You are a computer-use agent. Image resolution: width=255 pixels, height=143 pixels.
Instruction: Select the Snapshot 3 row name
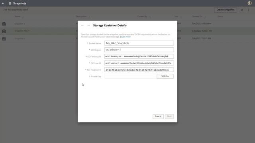[20, 24]
